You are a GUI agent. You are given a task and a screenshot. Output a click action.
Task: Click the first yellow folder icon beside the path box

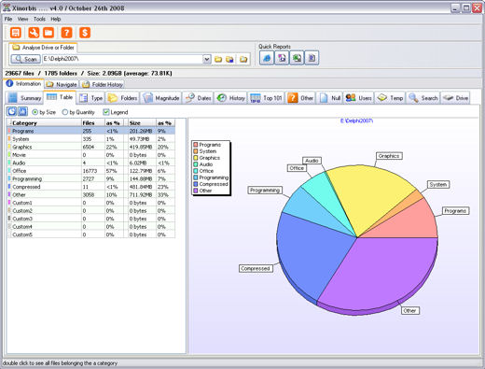[x=218, y=59]
